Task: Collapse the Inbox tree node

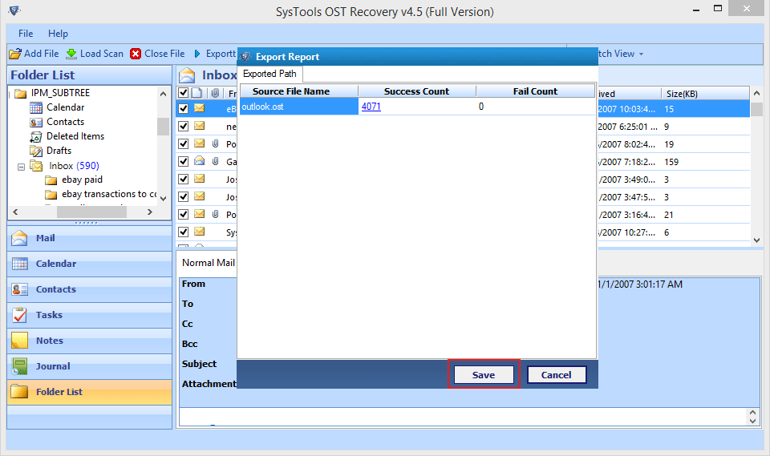Action: click(21, 167)
